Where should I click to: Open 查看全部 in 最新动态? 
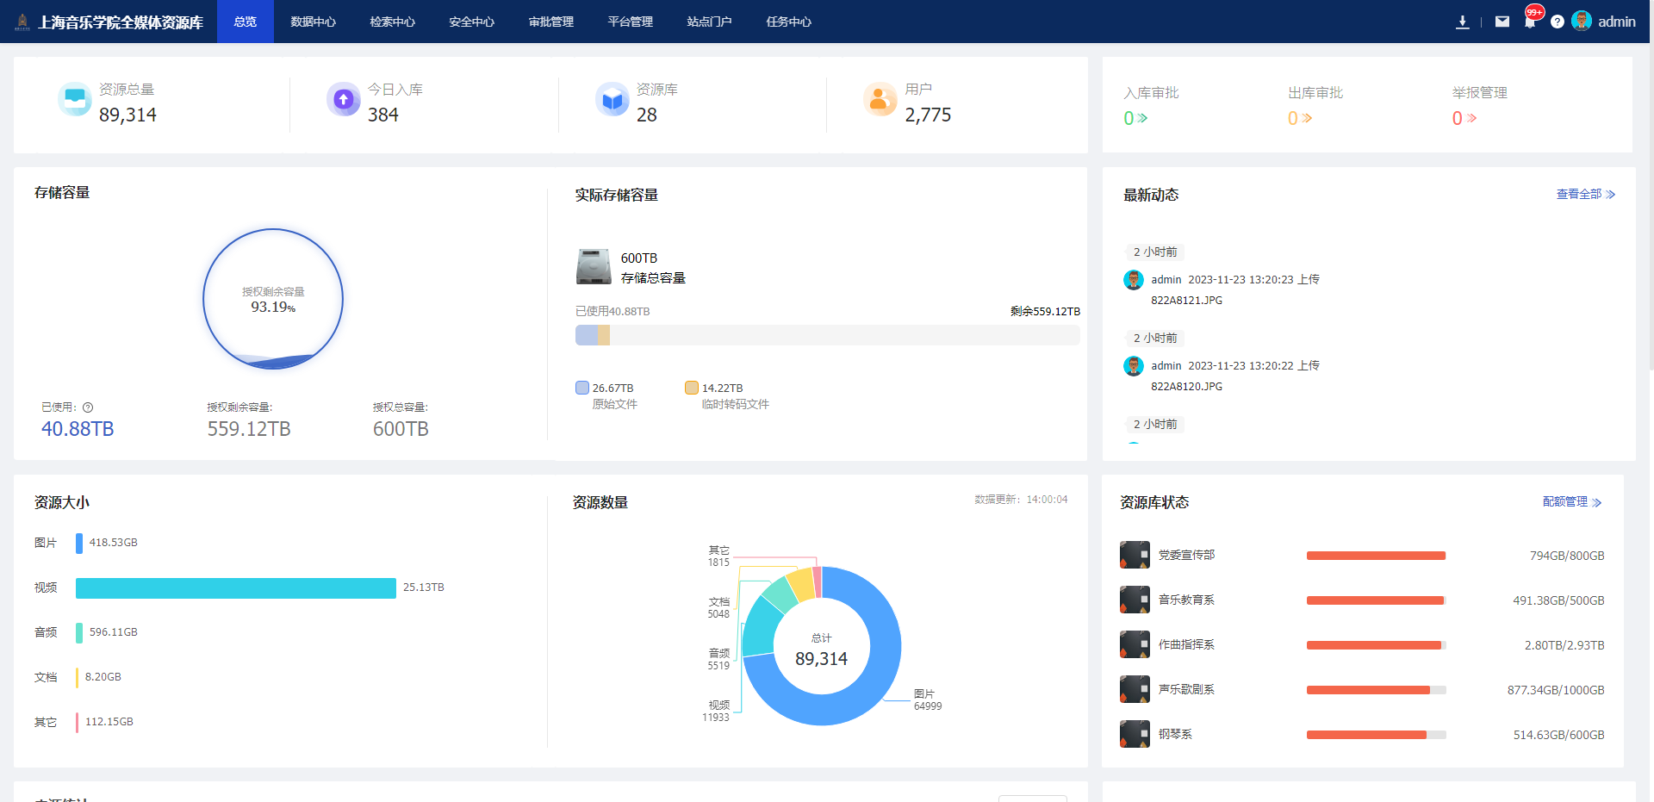coord(1585,194)
